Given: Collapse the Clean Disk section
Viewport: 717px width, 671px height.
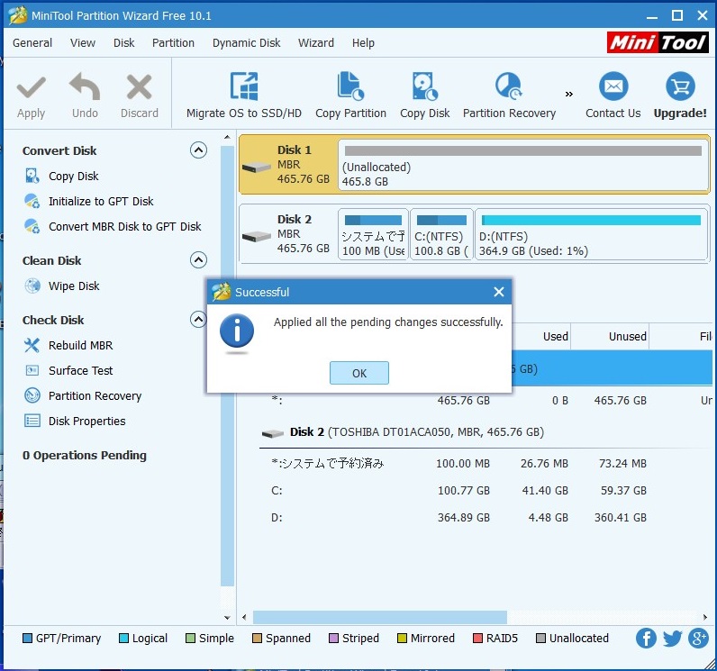Looking at the screenshot, I should pyautogui.click(x=198, y=260).
